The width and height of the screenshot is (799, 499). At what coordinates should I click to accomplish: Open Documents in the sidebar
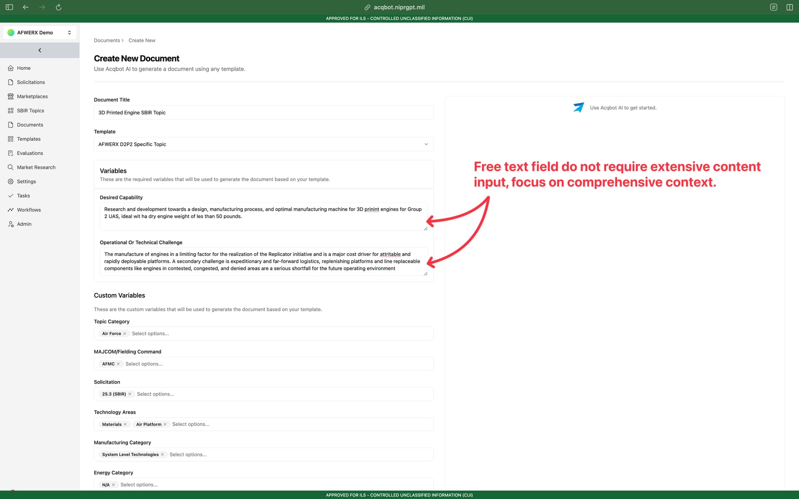coord(30,125)
